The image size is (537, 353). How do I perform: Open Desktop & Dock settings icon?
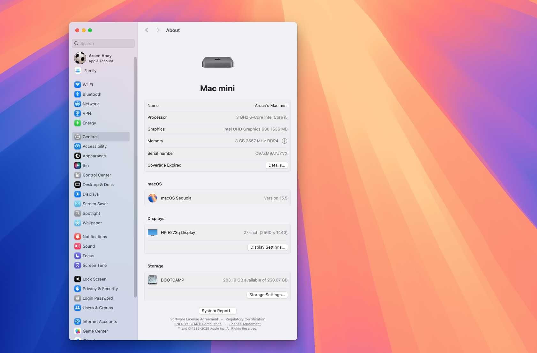tap(78, 184)
